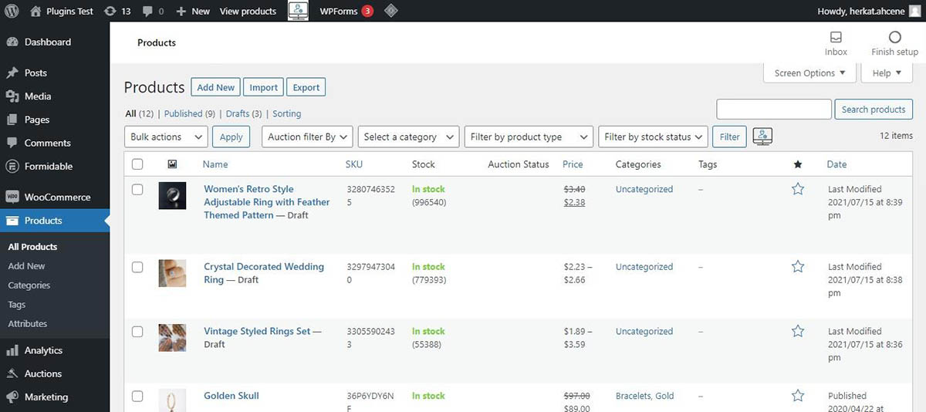Open WooCommerce in the sidebar menu
The image size is (926, 412).
click(56, 197)
